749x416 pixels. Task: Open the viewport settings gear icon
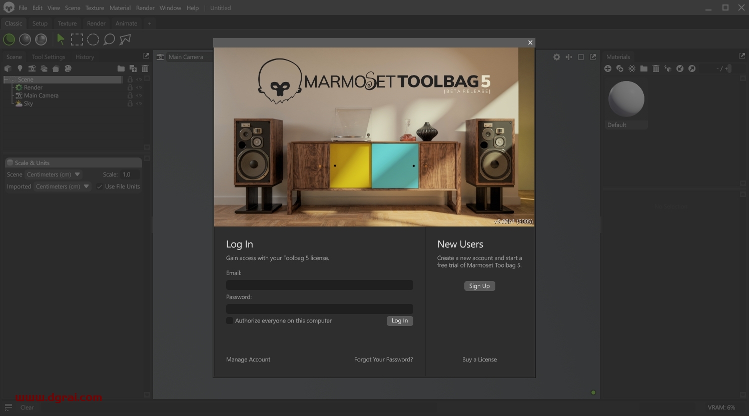click(557, 57)
